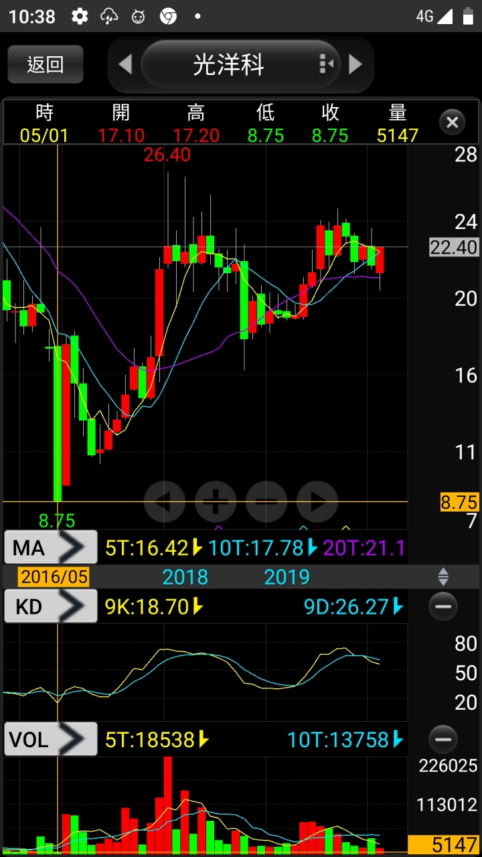The image size is (482, 857).
Task: Select 2019 on the time axis
Action: 287,576
